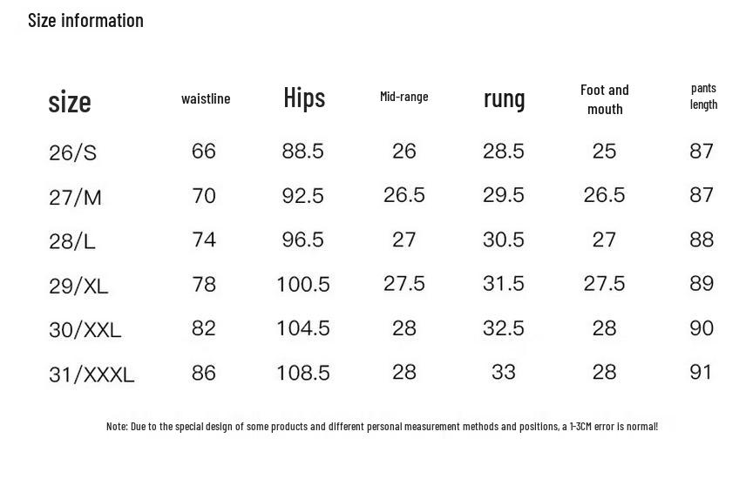Screen dimensions: 753x479
Task: Select the pants length value 91
Action: pyautogui.click(x=702, y=372)
